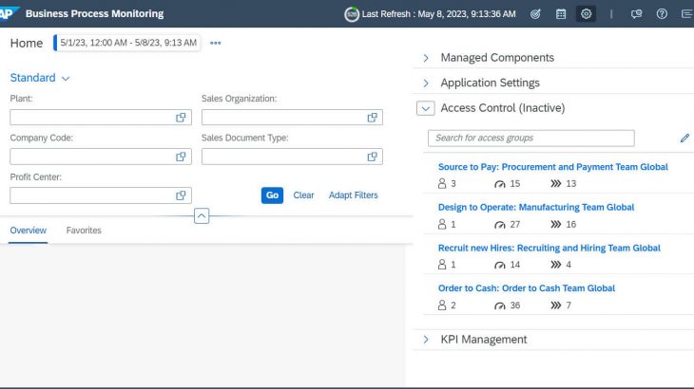The height and width of the screenshot is (389, 694).
Task: Open value help for Sales Organization field
Action: pos(373,118)
